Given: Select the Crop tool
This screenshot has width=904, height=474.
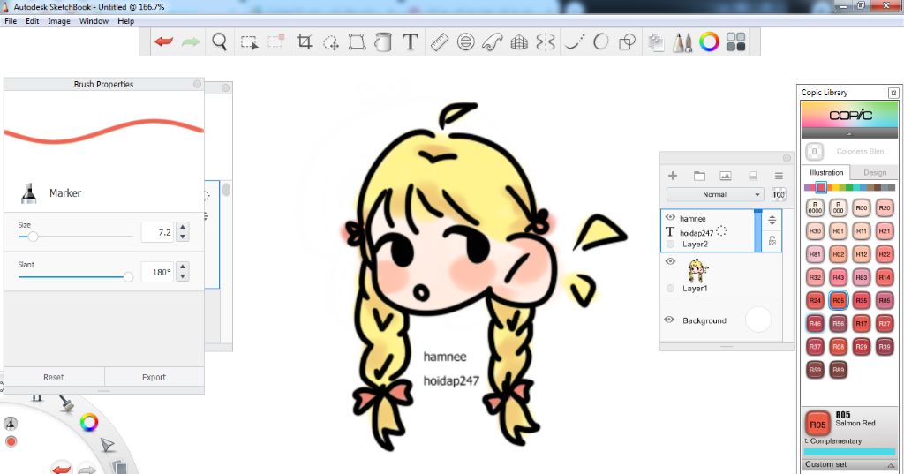Looking at the screenshot, I should click(x=304, y=41).
